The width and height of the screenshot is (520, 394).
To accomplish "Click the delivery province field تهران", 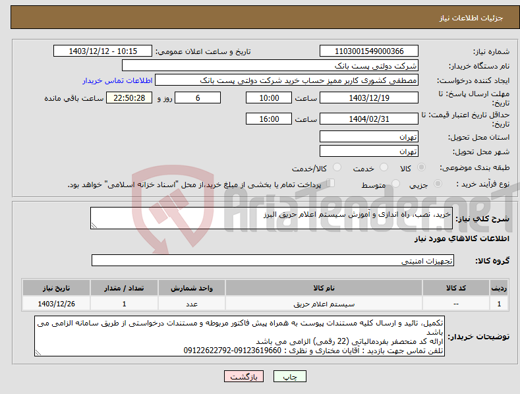I will point(369,136).
